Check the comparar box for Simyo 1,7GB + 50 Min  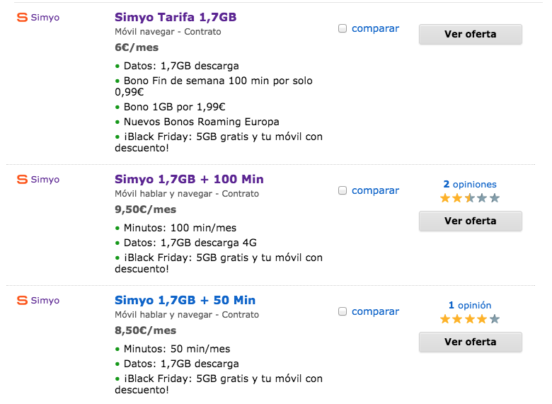[x=343, y=312]
